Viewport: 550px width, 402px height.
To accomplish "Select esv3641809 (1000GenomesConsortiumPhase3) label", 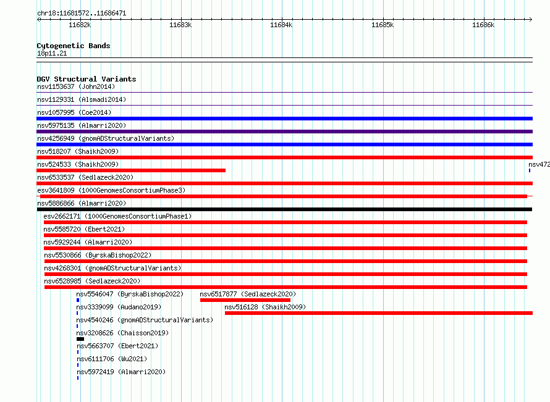I will coord(111,190).
